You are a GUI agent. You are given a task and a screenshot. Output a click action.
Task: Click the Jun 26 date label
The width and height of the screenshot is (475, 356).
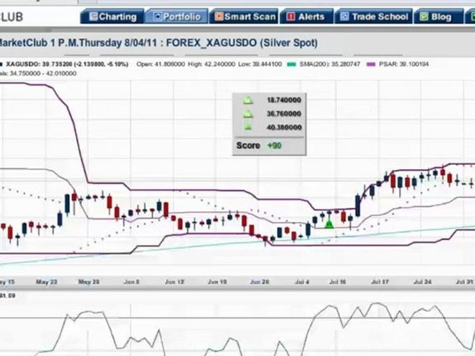point(260,282)
